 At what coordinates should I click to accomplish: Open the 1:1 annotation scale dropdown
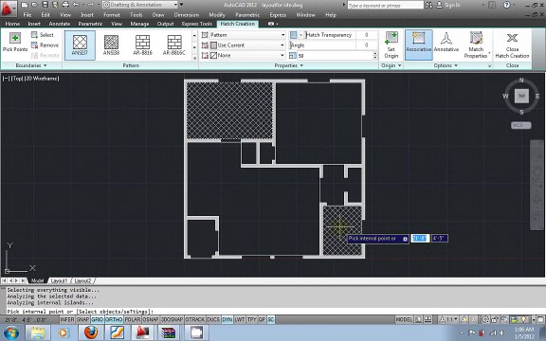[449, 319]
